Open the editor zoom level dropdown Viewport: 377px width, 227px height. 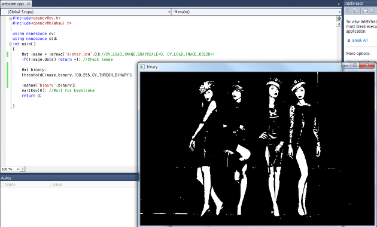coord(17,169)
